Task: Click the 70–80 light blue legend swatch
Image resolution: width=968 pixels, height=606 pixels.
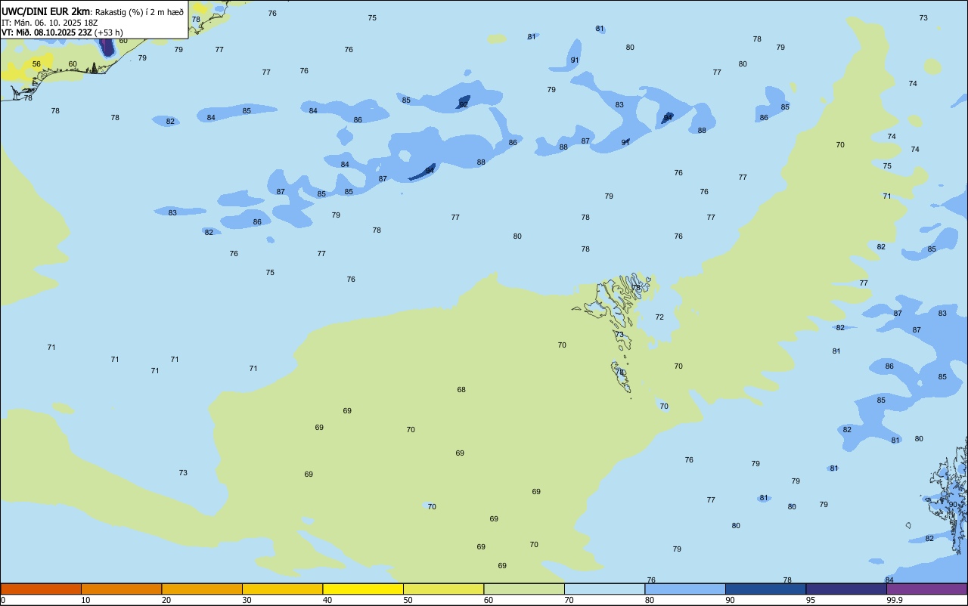Action: point(604,589)
